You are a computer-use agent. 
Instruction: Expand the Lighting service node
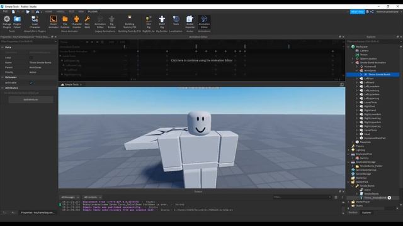click(349, 150)
